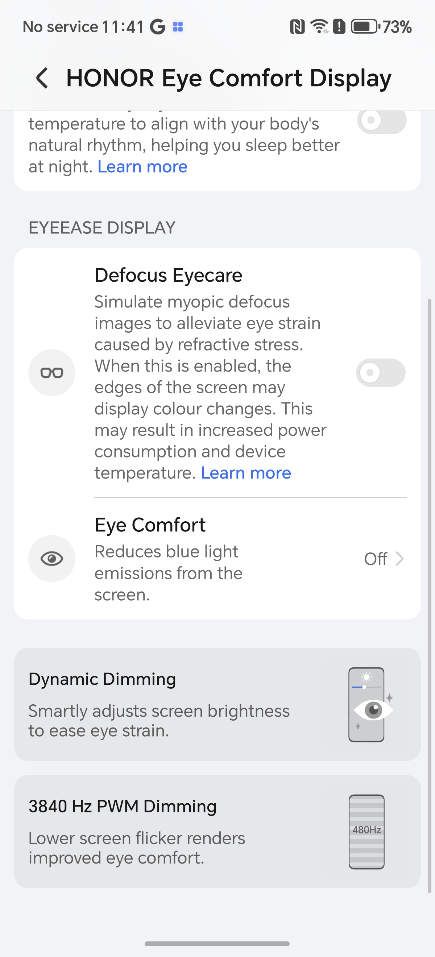Open Eye Comfort via the chevron arrow

click(x=400, y=559)
